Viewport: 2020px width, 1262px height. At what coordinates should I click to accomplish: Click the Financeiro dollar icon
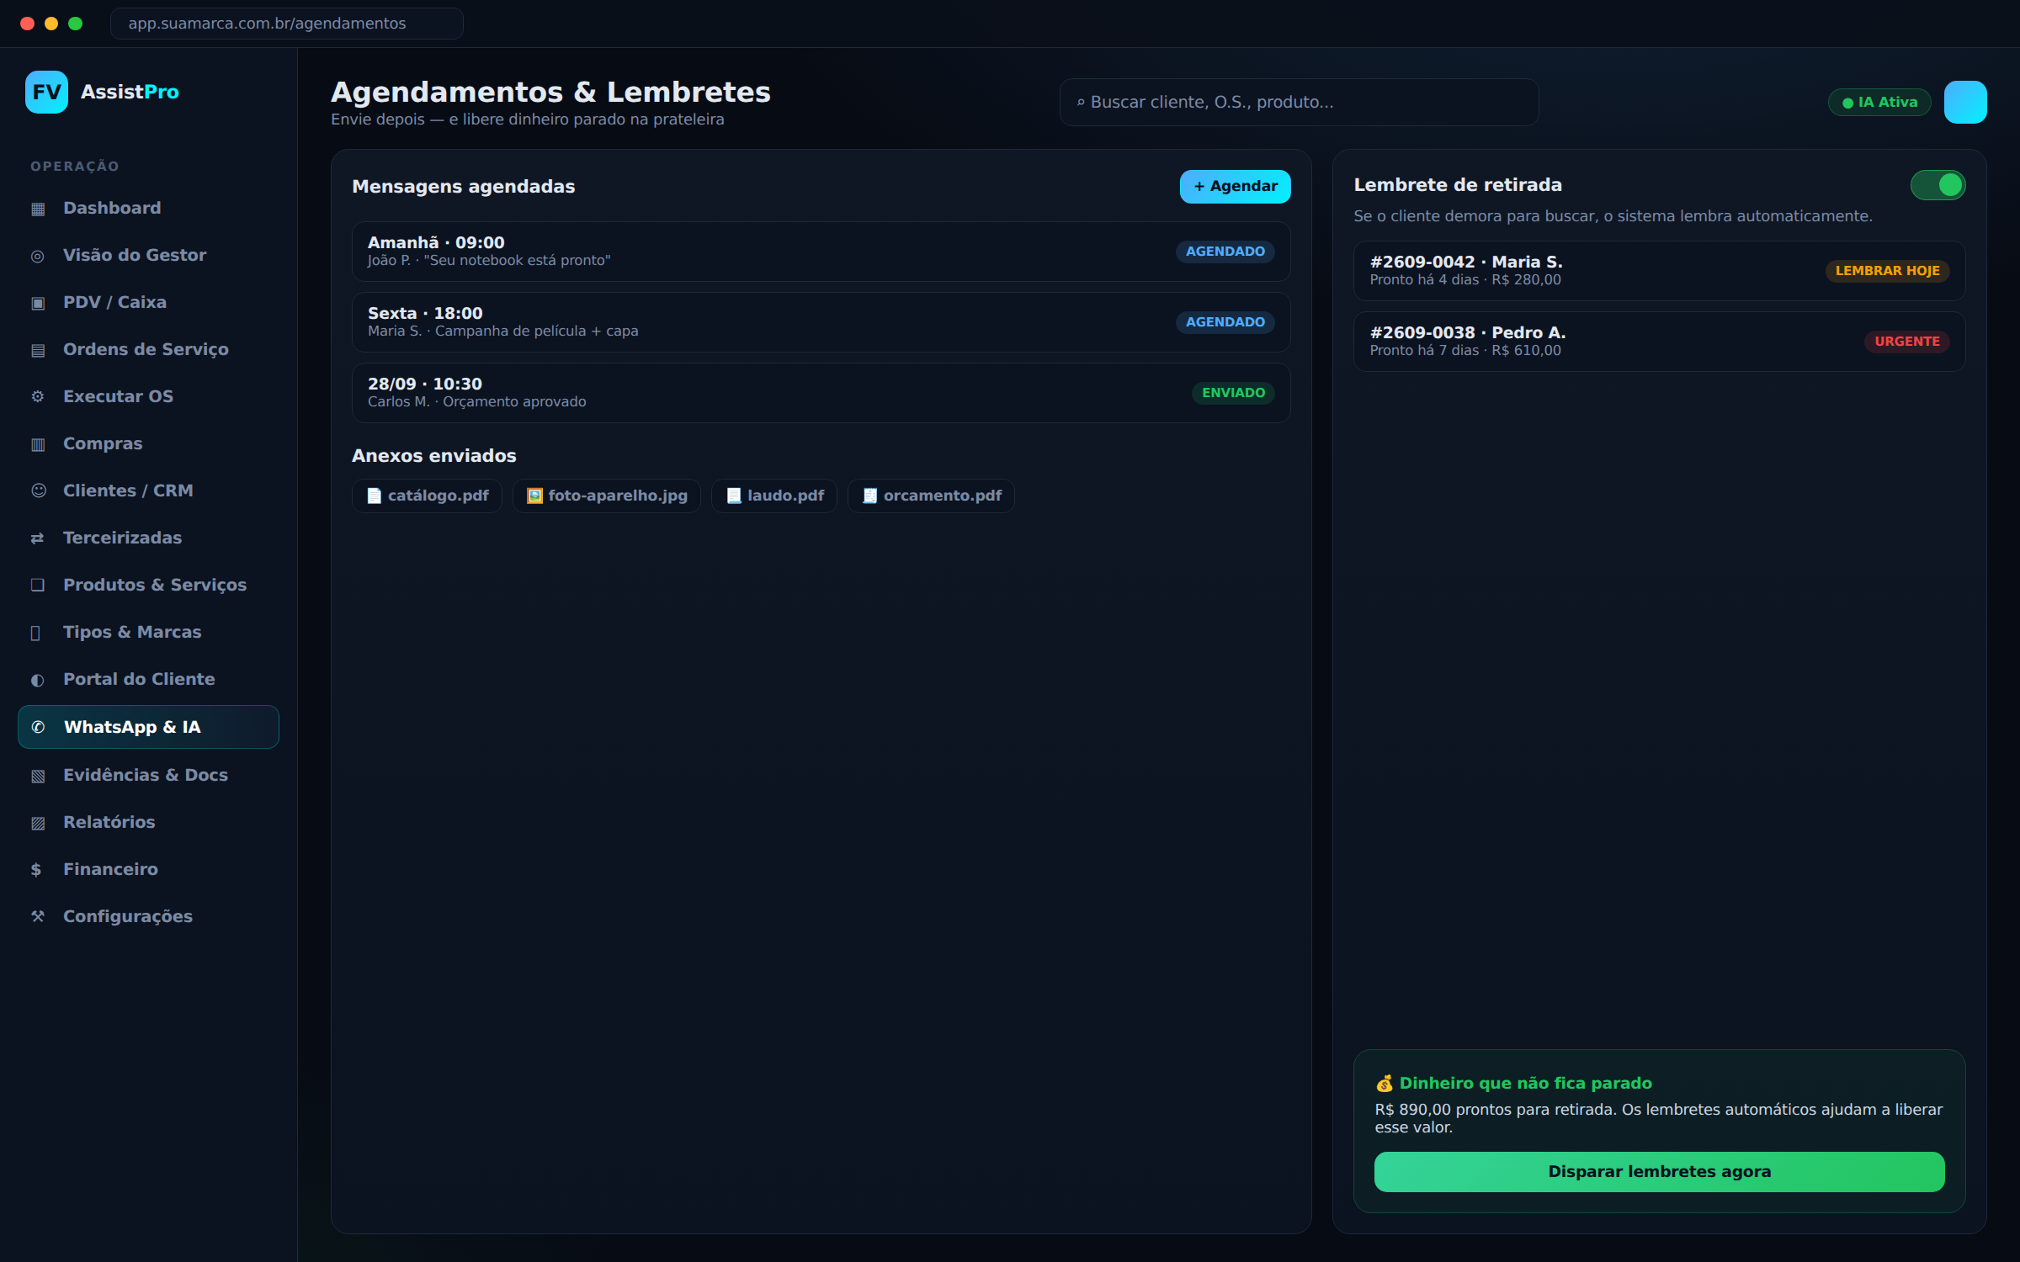36,869
